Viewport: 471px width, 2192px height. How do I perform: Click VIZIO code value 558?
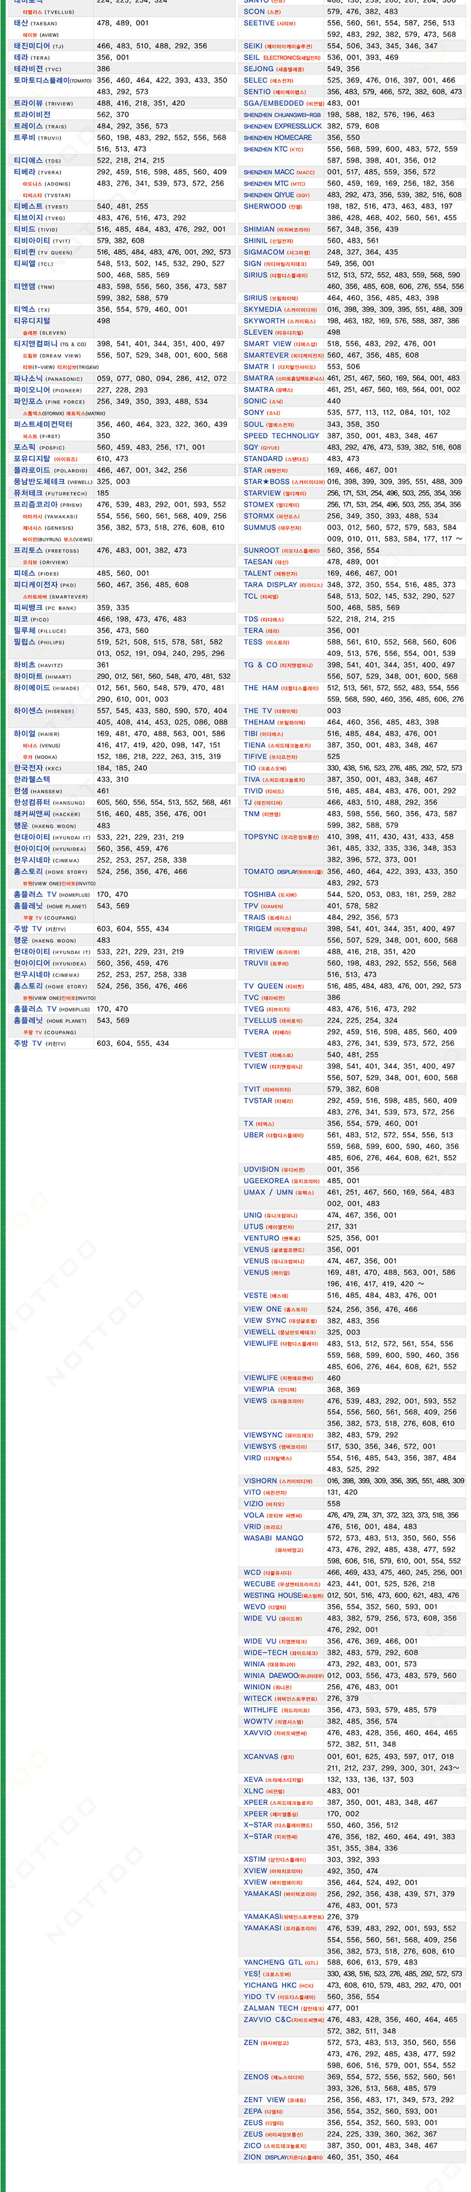333,1503
